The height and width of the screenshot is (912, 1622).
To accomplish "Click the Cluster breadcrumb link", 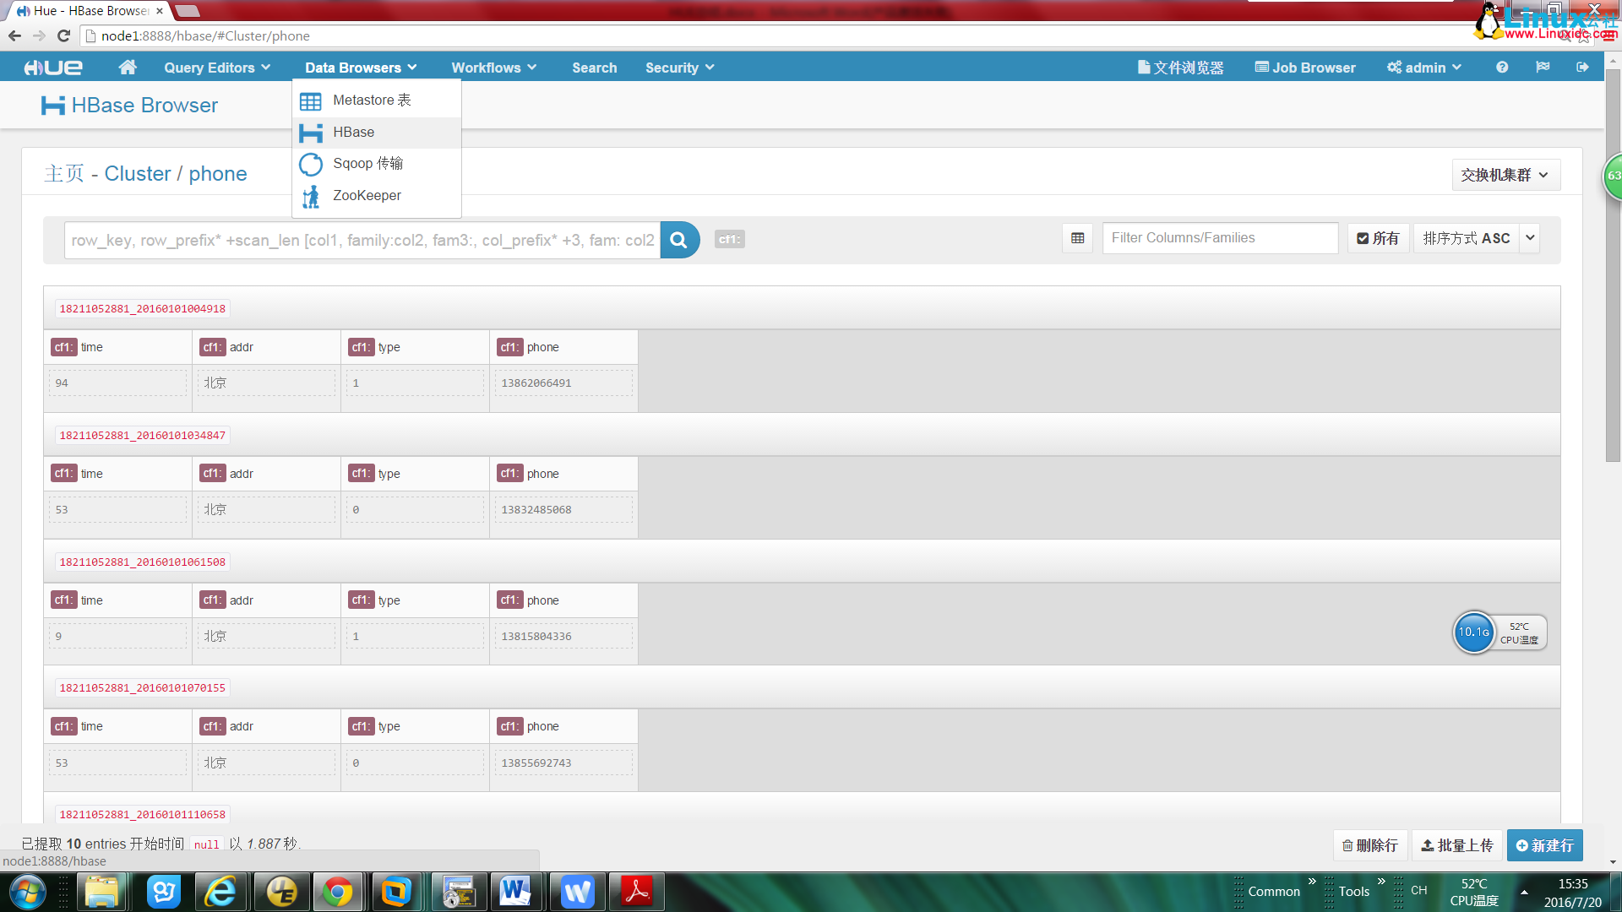I will click(138, 174).
